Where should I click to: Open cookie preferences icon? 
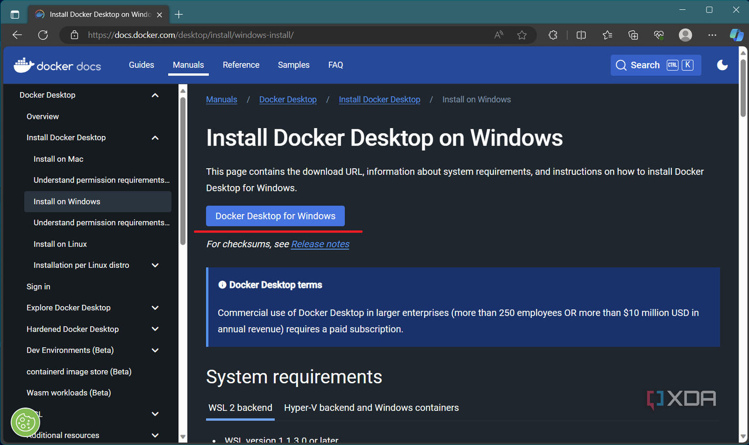tap(25, 422)
